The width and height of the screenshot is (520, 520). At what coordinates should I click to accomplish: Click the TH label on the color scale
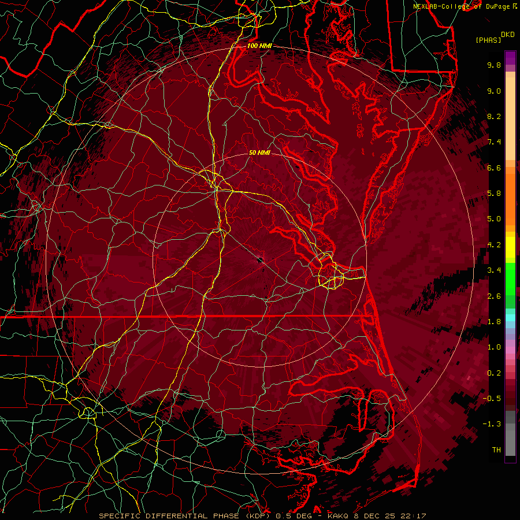[x=496, y=450]
